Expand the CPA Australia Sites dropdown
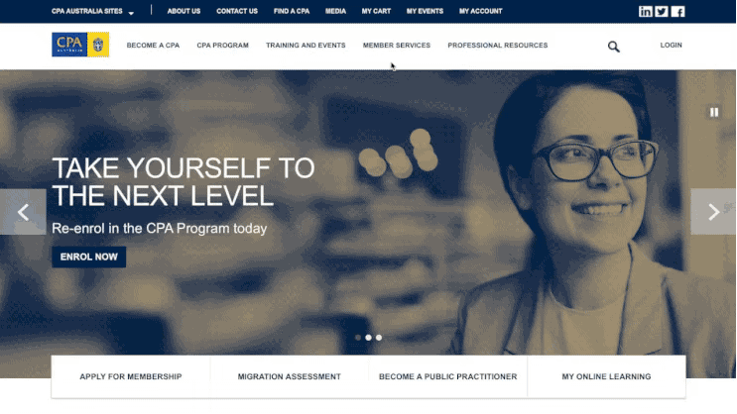Image resolution: width=737 pixels, height=414 pixels. 92,11
